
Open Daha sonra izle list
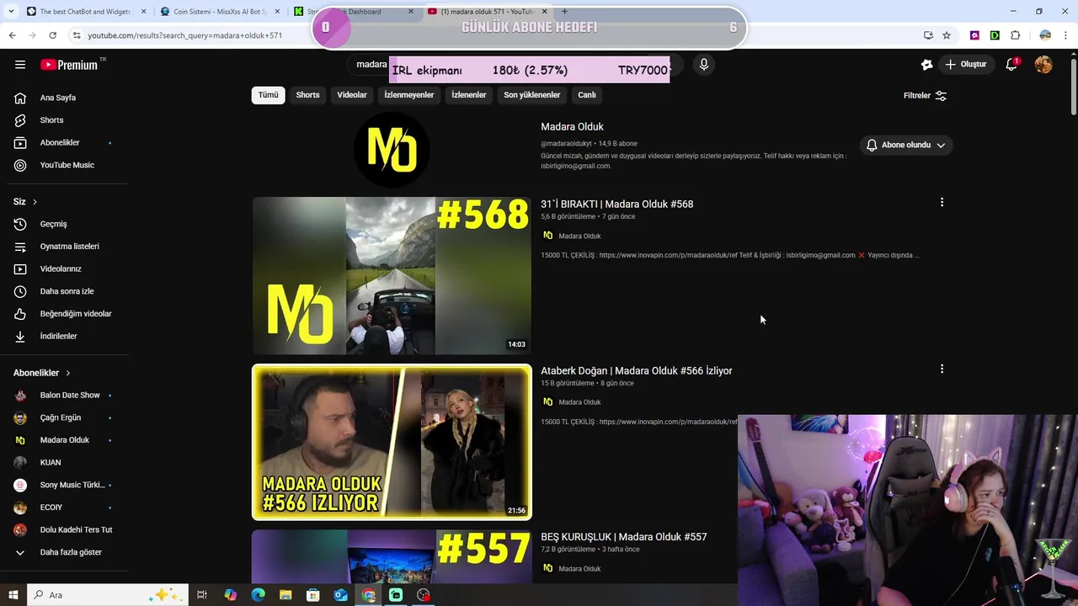64,291
